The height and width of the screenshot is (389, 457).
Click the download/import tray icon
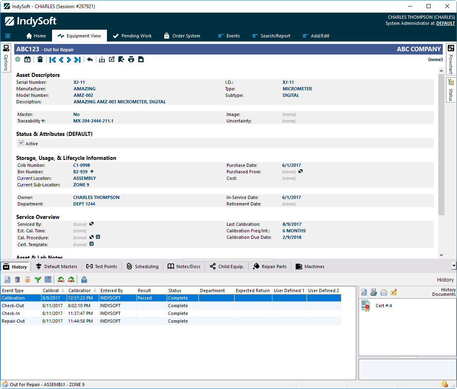(102, 59)
